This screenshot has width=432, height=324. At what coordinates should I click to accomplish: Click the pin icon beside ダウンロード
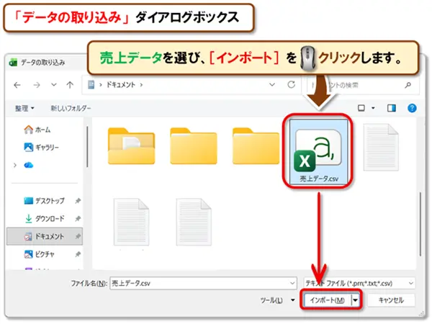coord(78,218)
